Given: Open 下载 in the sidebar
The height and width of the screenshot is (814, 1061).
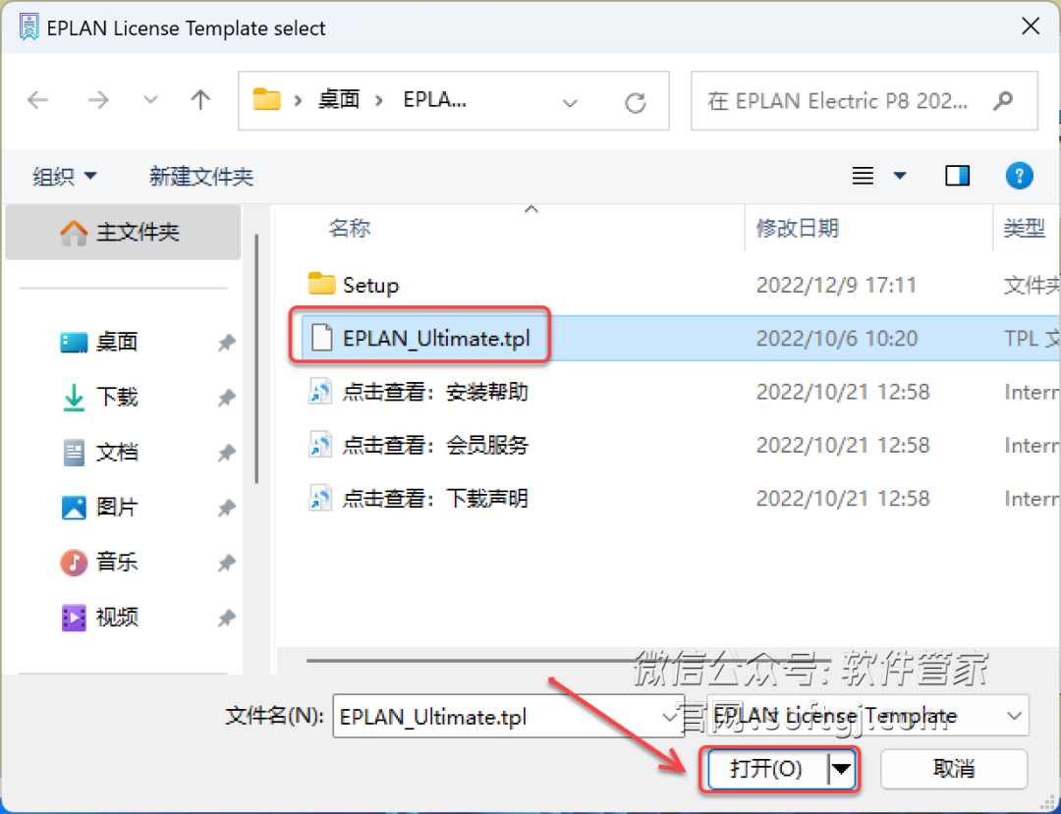Looking at the screenshot, I should (117, 396).
